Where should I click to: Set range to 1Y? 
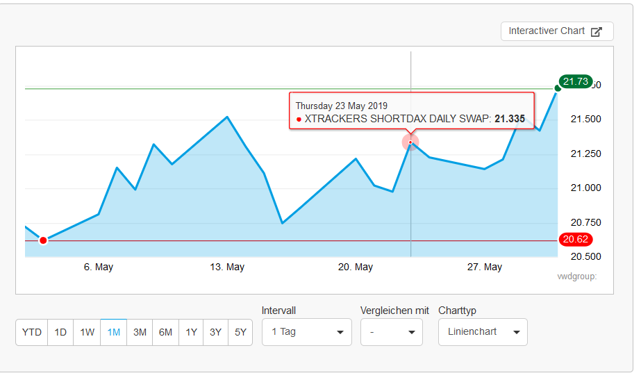click(191, 332)
